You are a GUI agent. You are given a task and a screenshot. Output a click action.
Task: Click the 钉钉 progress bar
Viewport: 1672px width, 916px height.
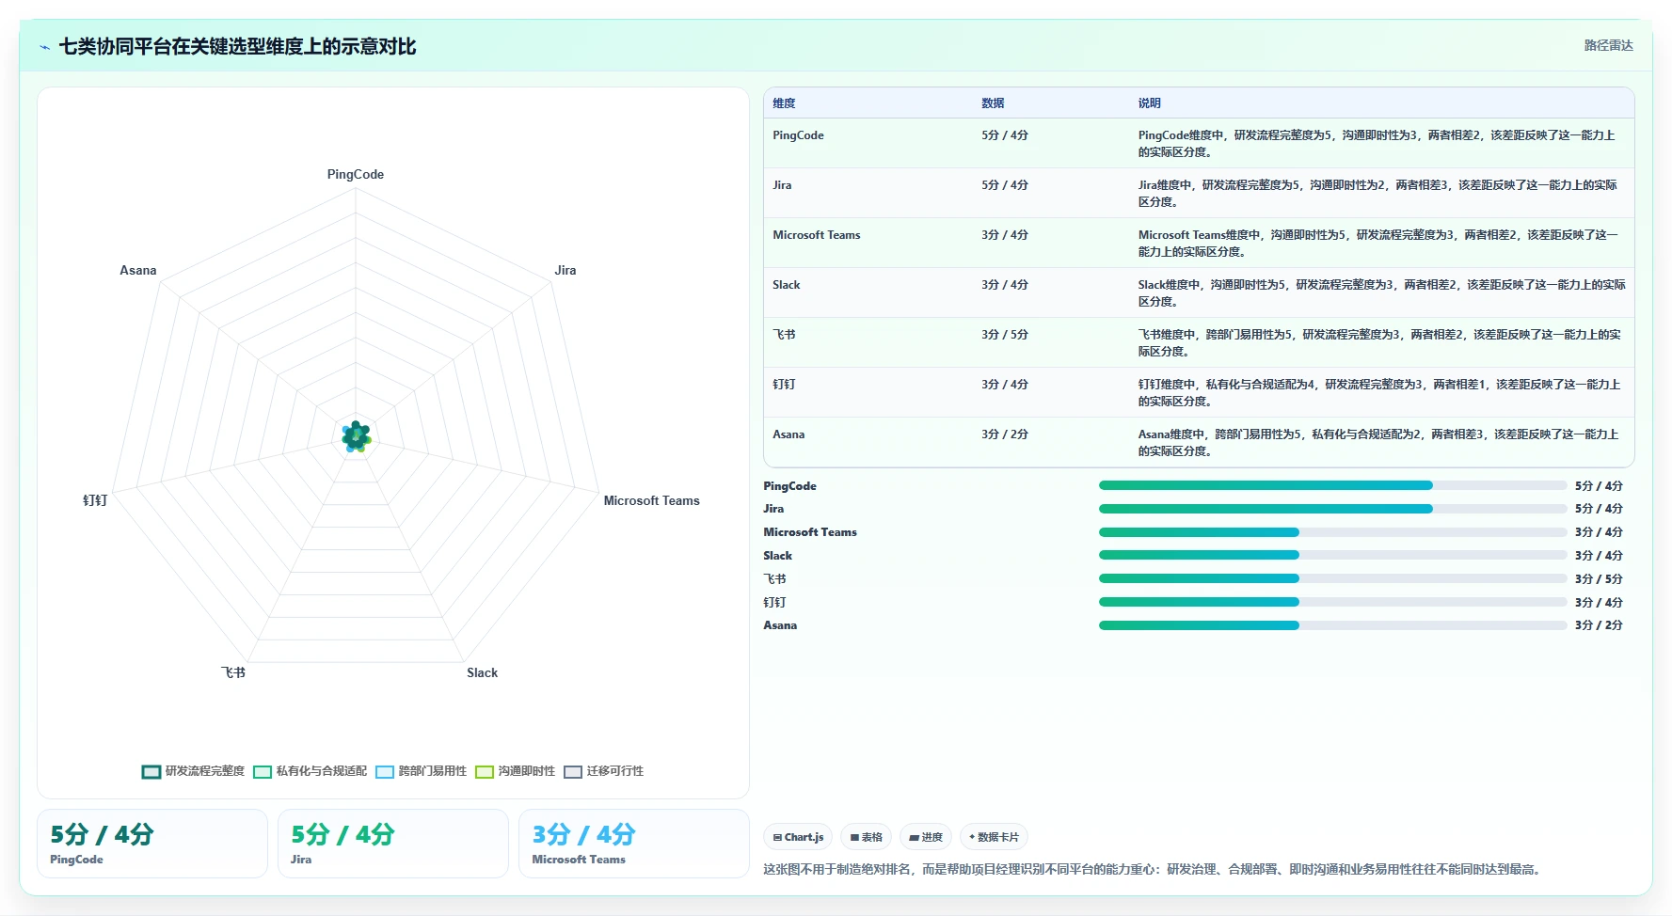click(x=1332, y=602)
